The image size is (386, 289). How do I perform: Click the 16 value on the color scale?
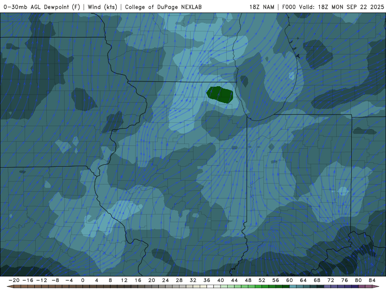[x=138, y=280]
